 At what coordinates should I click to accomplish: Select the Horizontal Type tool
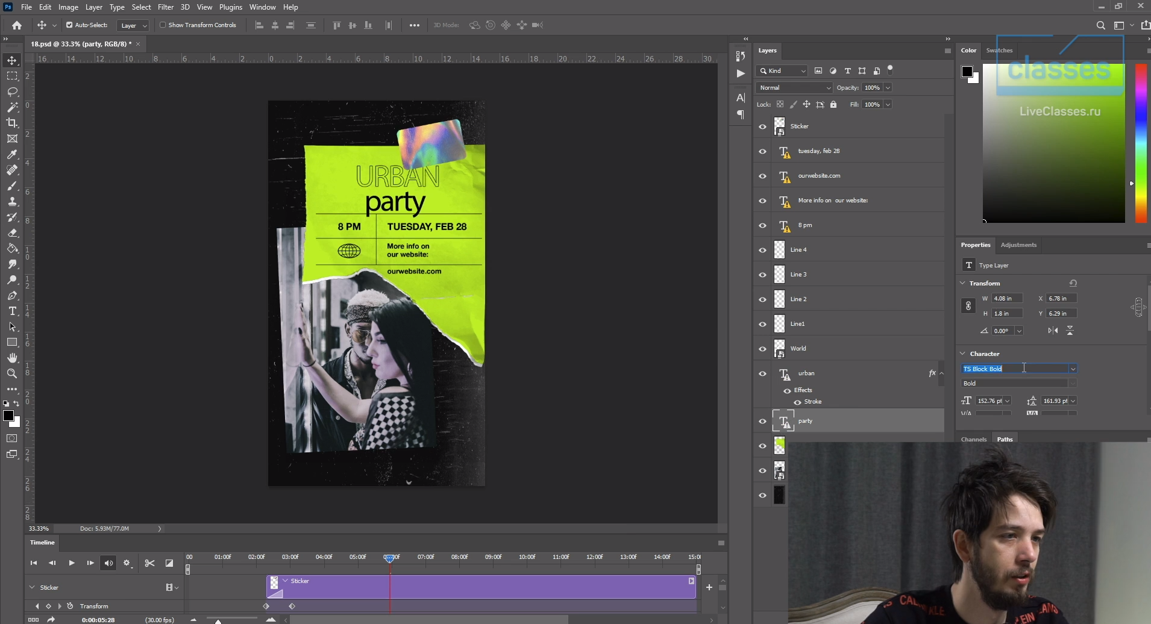(x=12, y=311)
